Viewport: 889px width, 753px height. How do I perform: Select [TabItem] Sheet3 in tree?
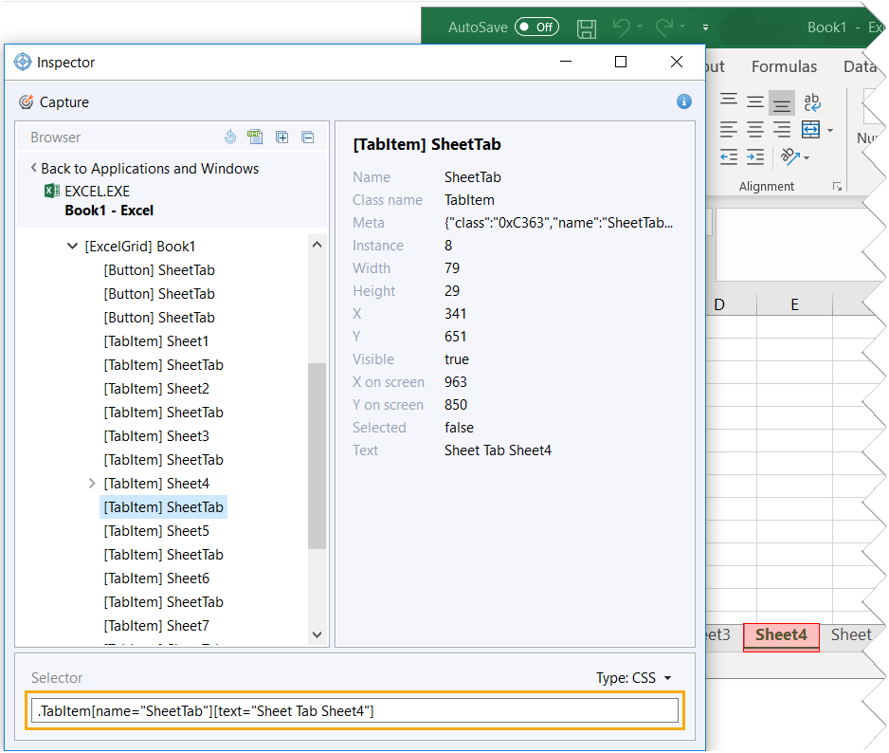point(156,436)
